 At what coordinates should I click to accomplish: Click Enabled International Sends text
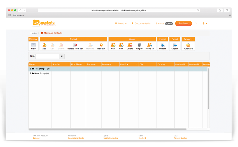click(76, 137)
